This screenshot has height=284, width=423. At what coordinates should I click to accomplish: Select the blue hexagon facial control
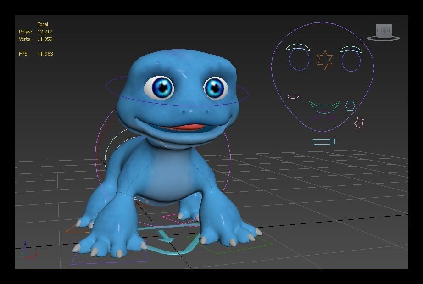350,106
